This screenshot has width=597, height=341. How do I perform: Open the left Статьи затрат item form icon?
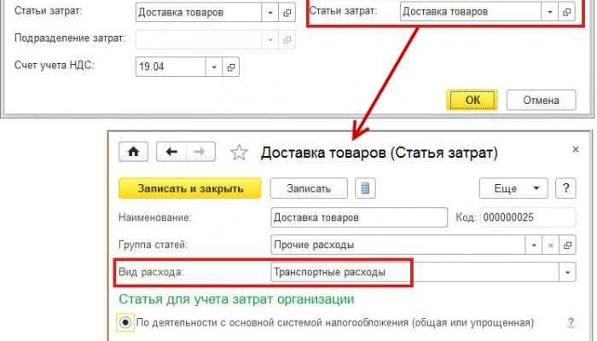287,13
